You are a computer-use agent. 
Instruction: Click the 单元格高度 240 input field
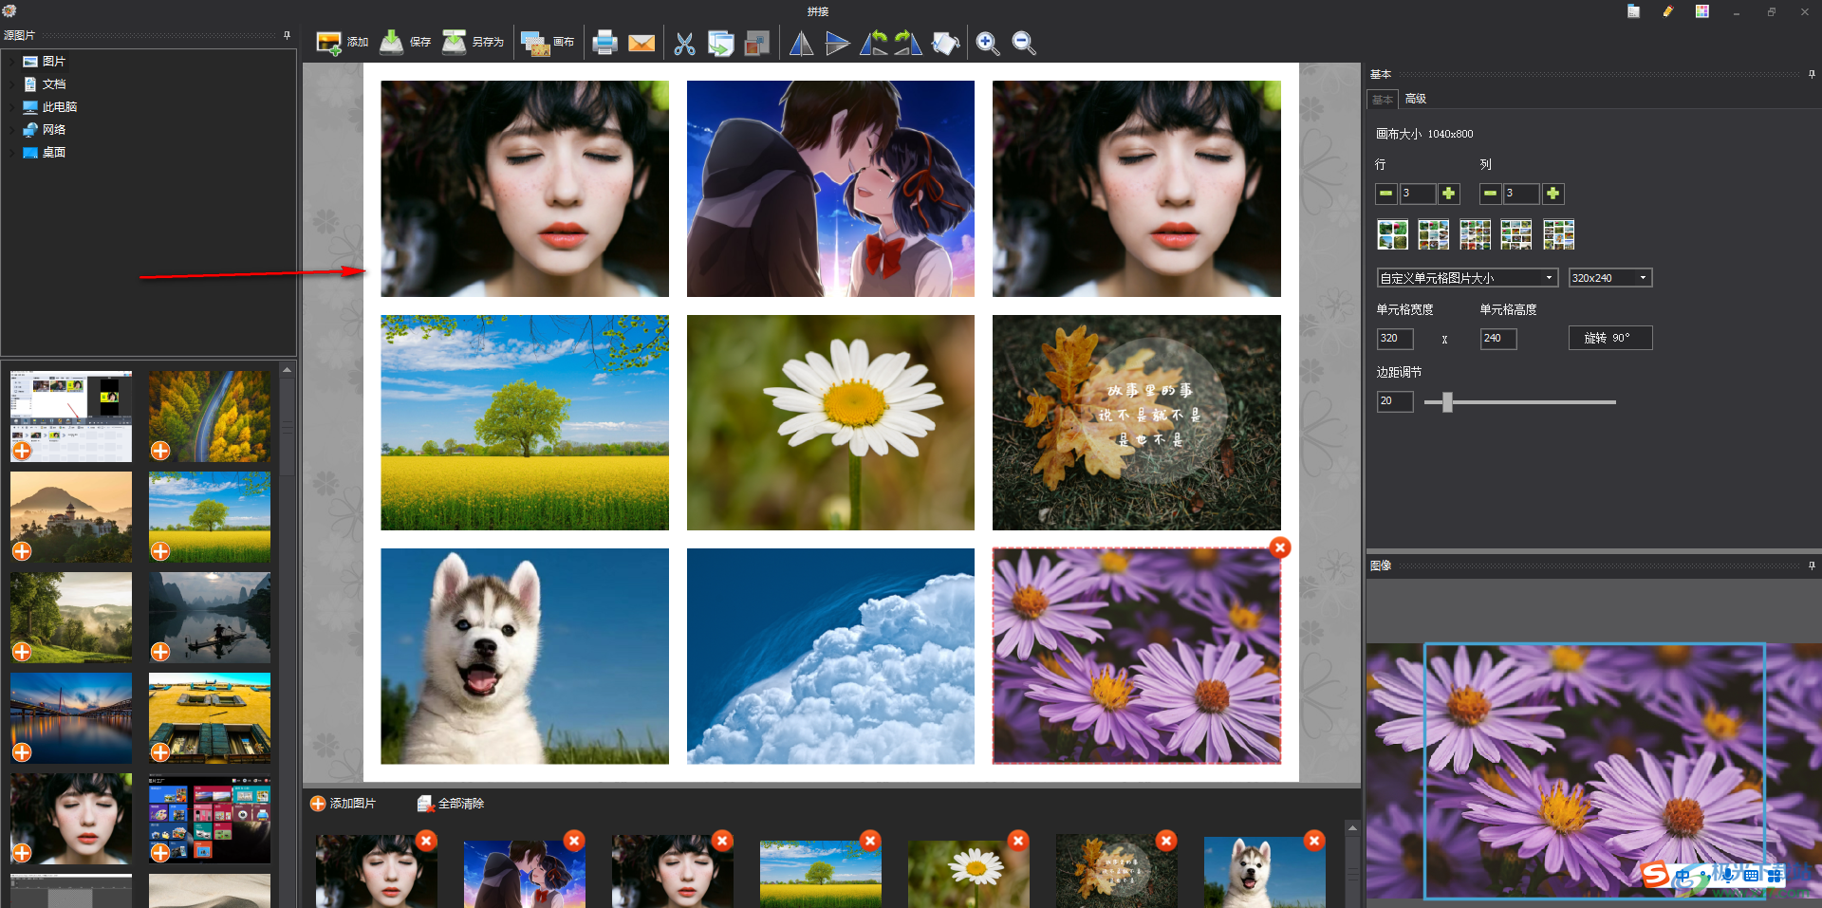[x=1498, y=339]
